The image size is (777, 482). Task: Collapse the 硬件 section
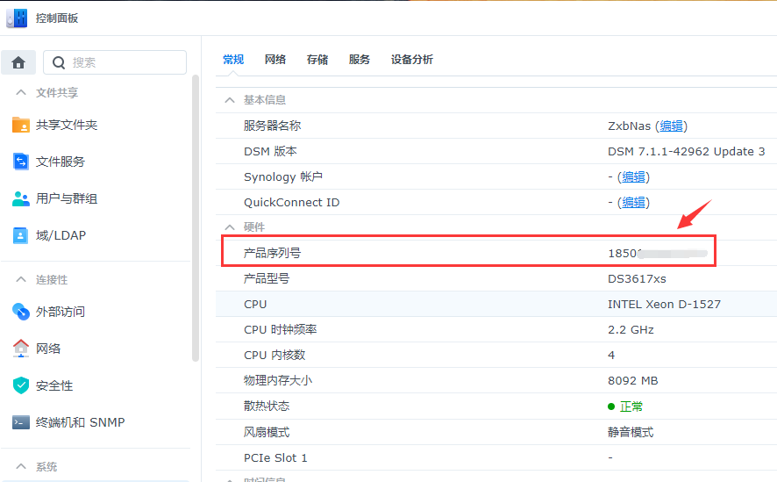pos(230,227)
